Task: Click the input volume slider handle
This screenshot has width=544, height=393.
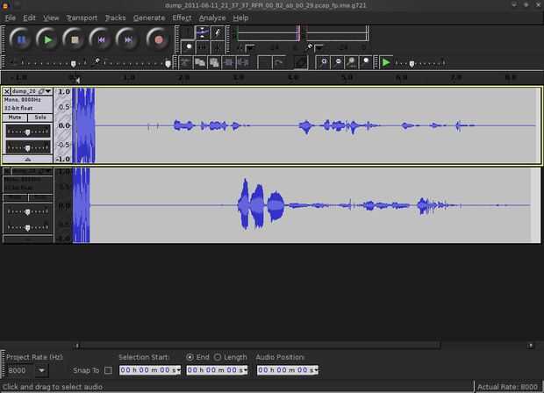Action: click(168, 64)
